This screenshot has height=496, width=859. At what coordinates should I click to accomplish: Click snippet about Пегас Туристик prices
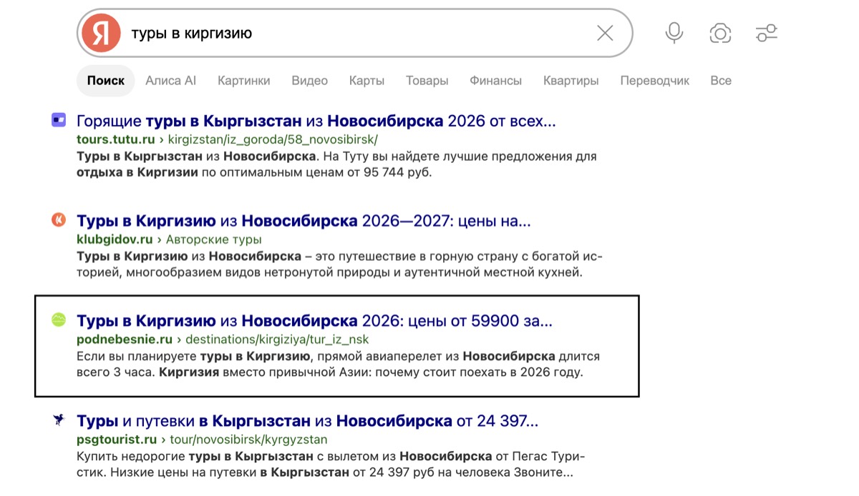click(x=331, y=464)
